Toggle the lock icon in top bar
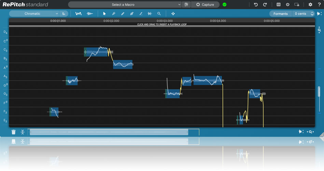 tap(297, 5)
